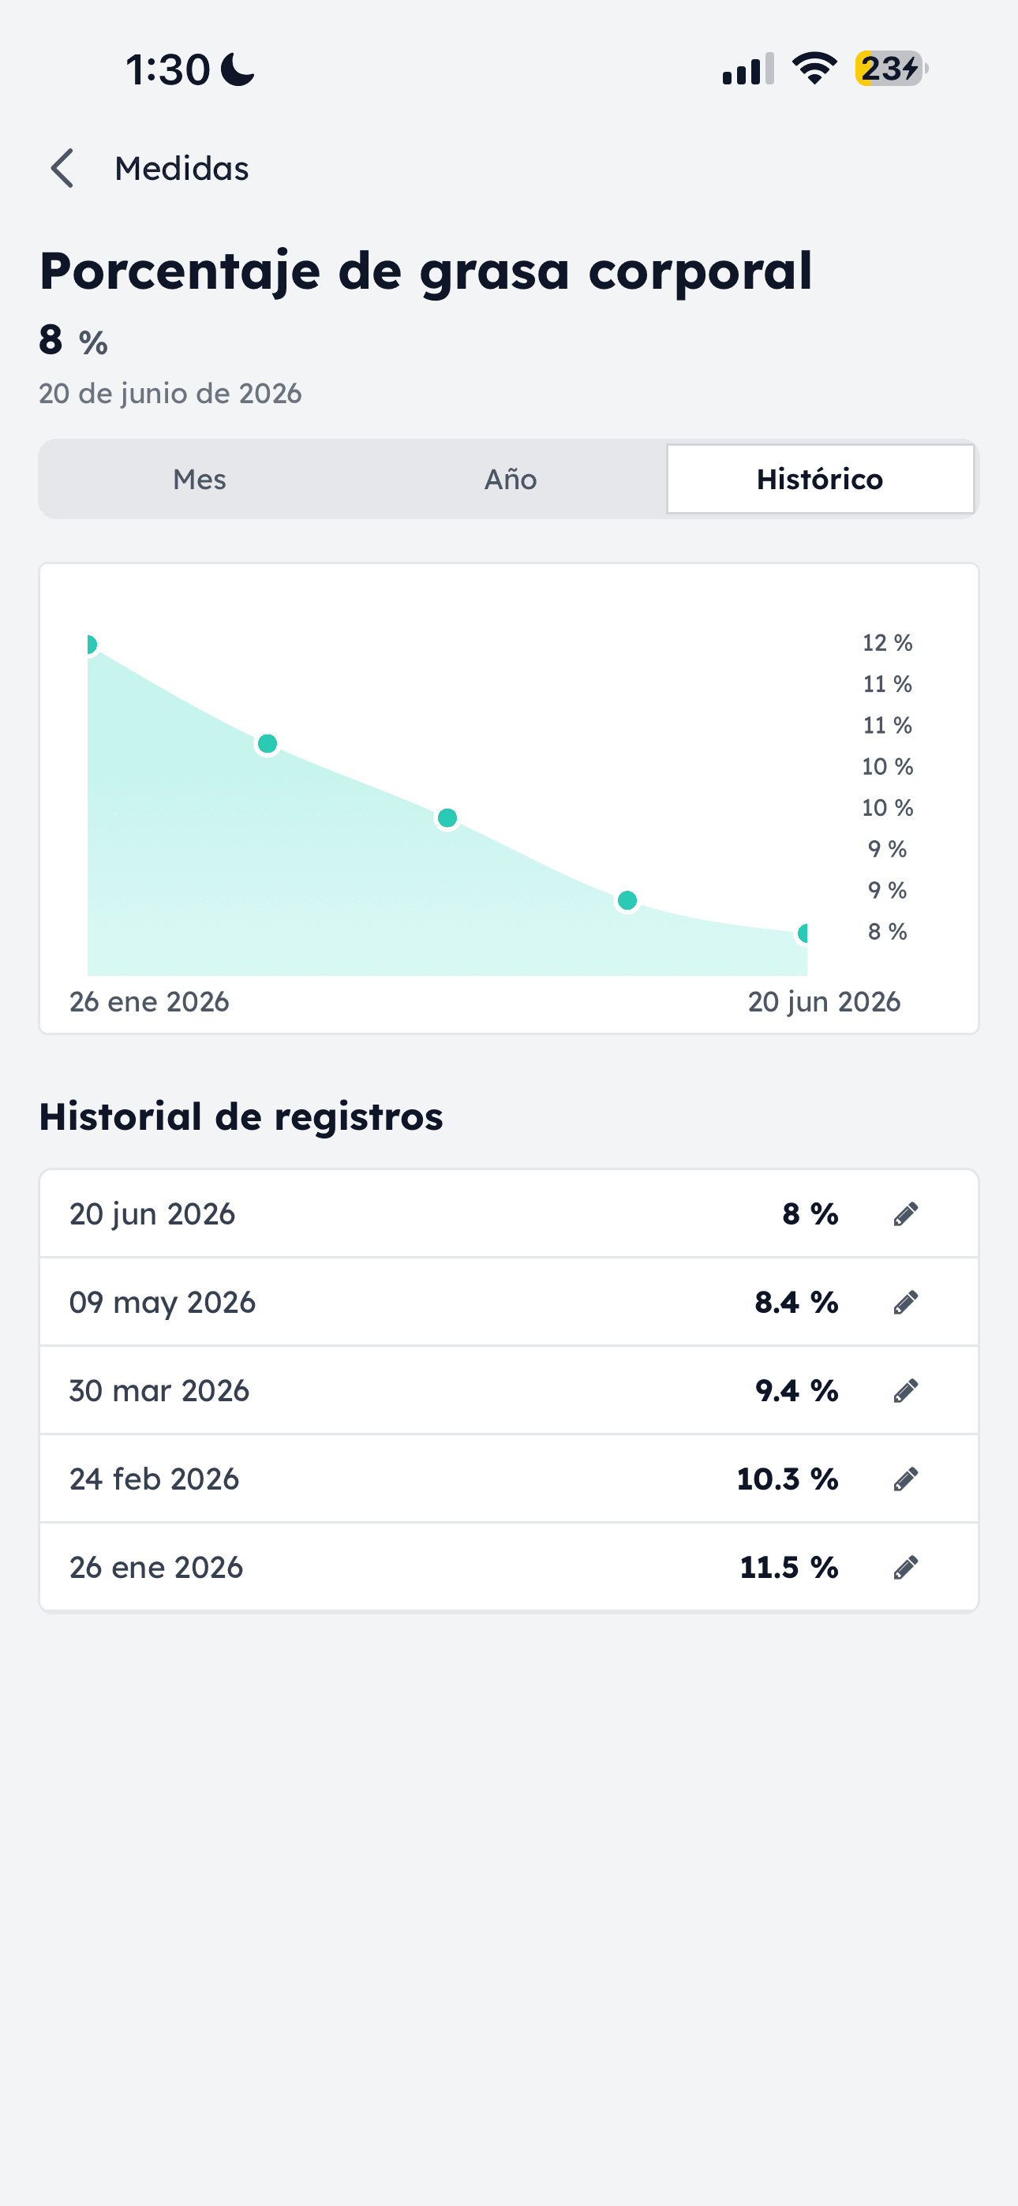Select the last chart point at 8 %
Viewport: 1018px width, 2206px height.
(x=803, y=933)
